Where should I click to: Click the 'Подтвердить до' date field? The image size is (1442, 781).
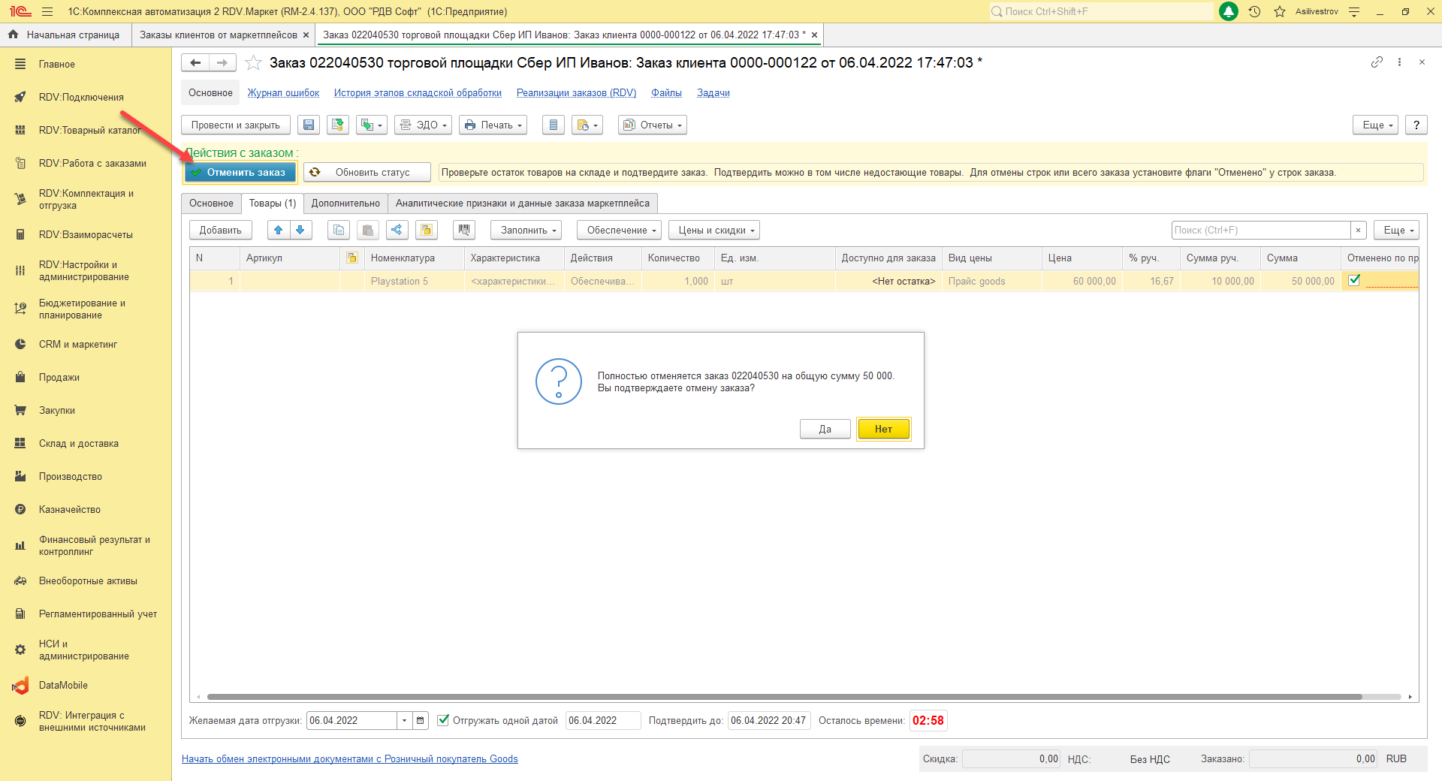pos(769,721)
